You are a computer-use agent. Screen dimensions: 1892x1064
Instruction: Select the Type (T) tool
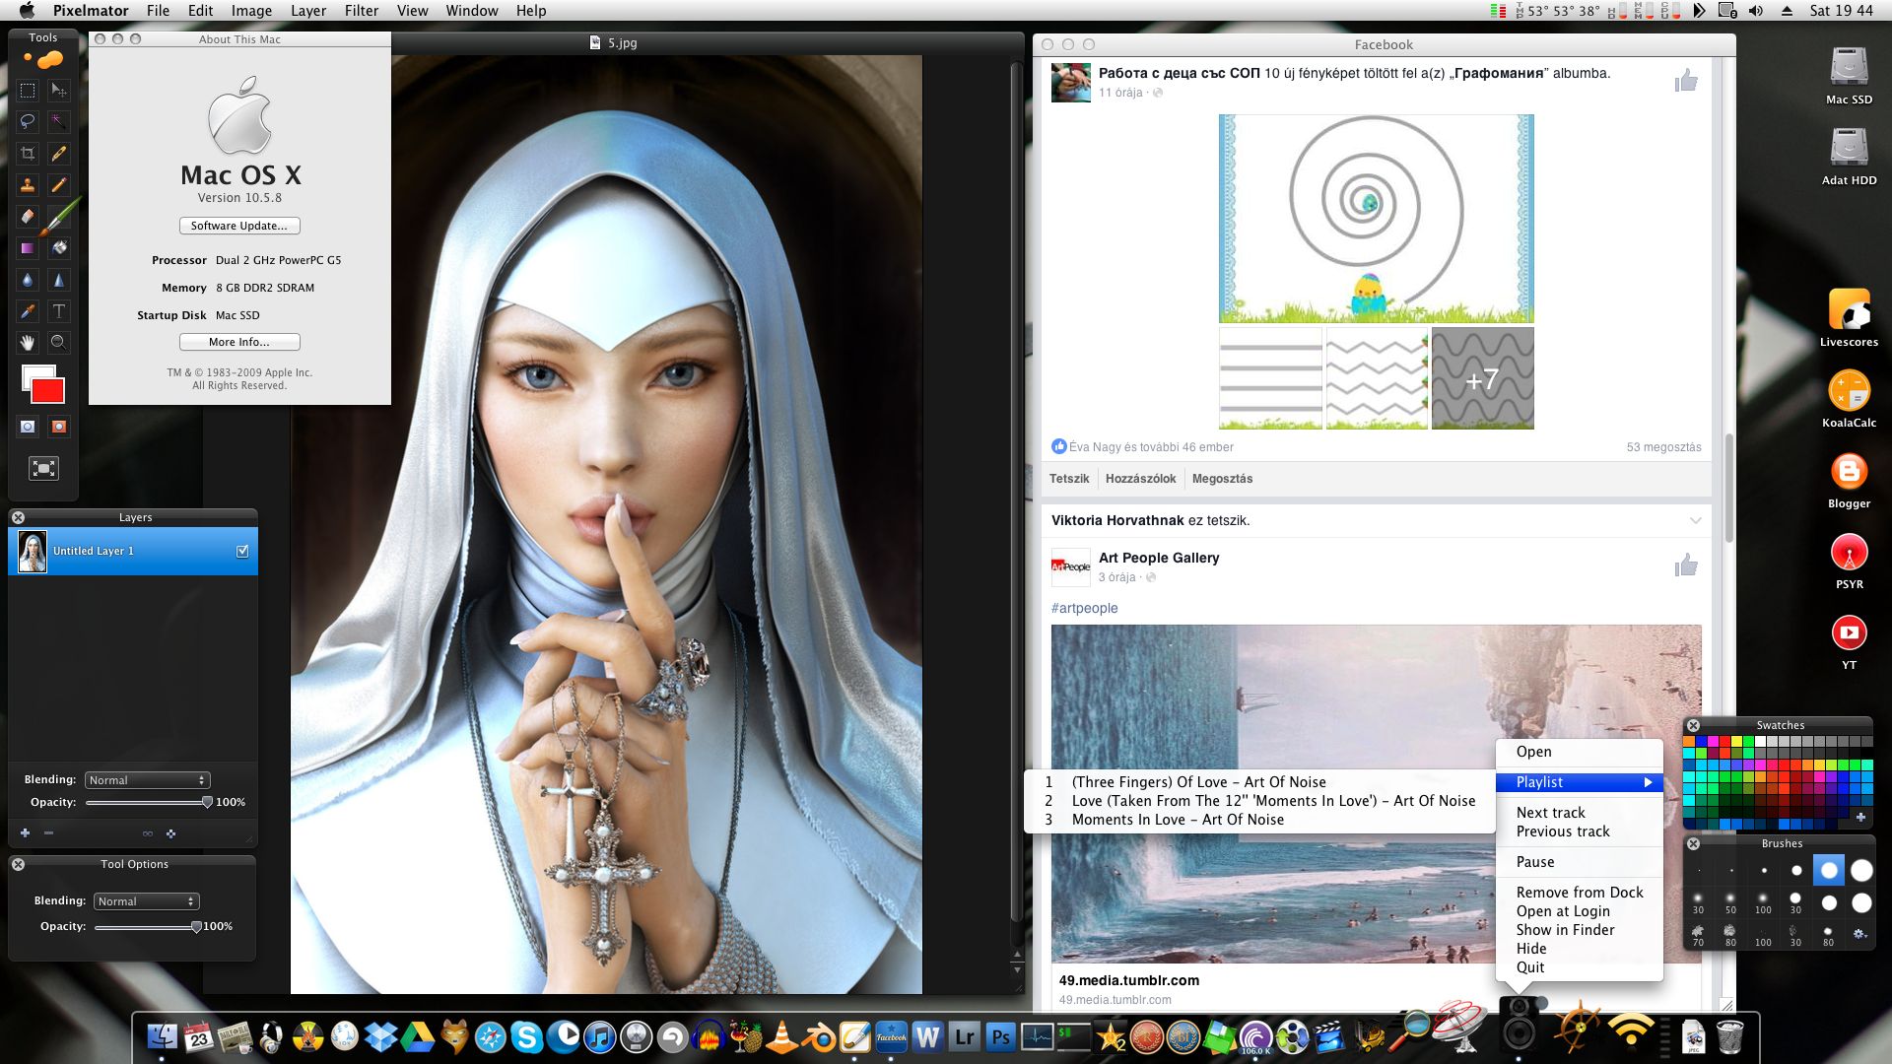pyautogui.click(x=59, y=310)
